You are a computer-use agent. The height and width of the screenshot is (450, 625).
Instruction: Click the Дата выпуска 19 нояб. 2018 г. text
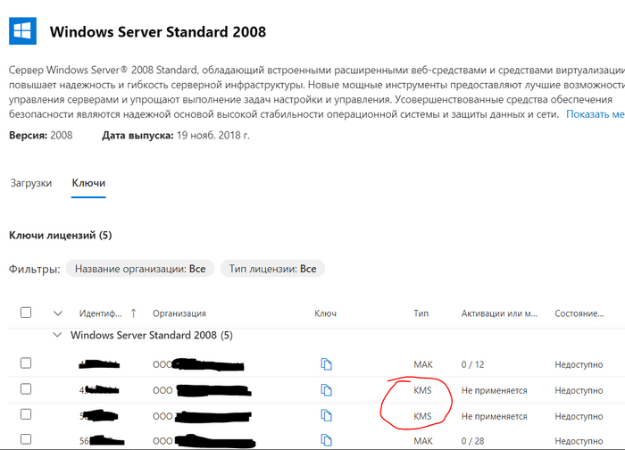[176, 136]
